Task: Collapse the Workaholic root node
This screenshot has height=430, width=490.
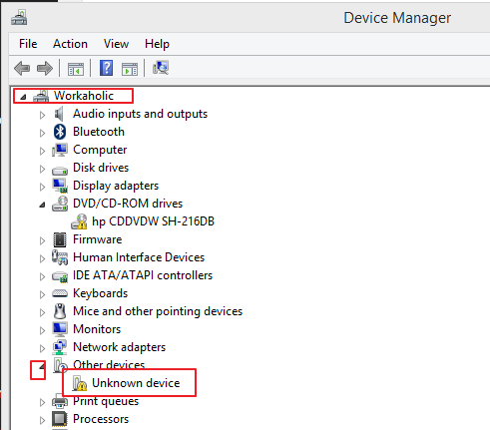Action: (x=23, y=97)
